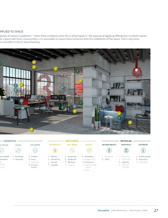Viewport: 168px width, 218px height.
Task: Select blue marker 14 near desk
Action: [23, 108]
